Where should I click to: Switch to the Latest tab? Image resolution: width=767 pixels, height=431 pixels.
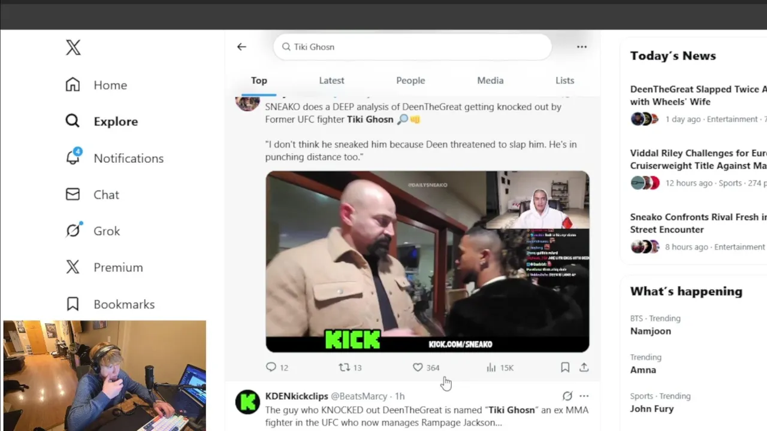point(331,81)
